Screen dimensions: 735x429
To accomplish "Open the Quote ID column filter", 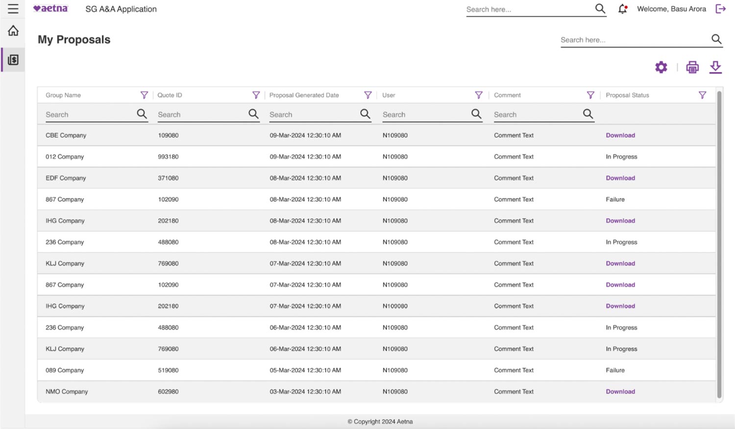I will pyautogui.click(x=256, y=95).
